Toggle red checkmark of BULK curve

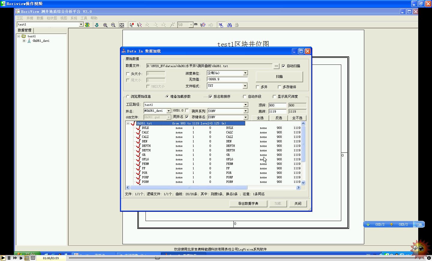(x=138, y=128)
